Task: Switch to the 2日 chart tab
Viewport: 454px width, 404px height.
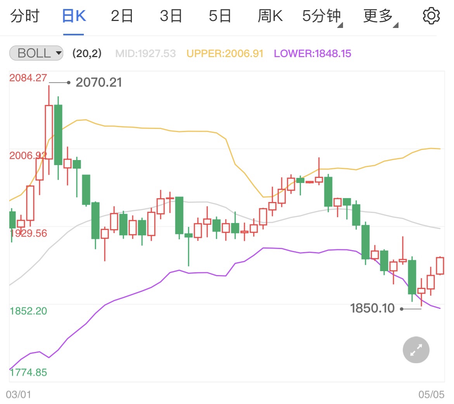Action: (x=122, y=16)
